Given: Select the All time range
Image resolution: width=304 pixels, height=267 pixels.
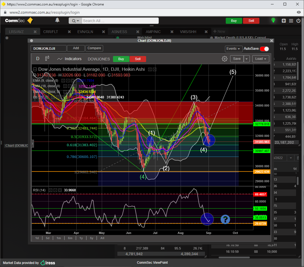Looking at the screenshot, I should click(x=102, y=238).
